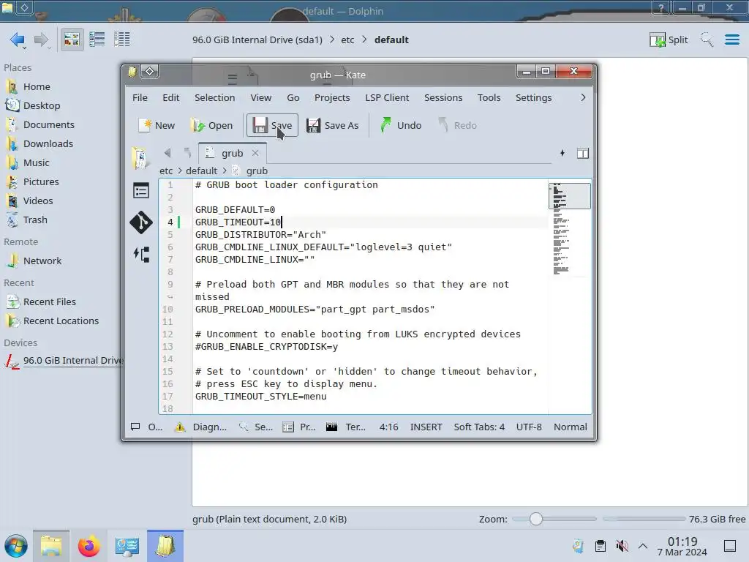Open Trash in Dolphin Places
Image resolution: width=749 pixels, height=562 pixels.
click(x=35, y=220)
